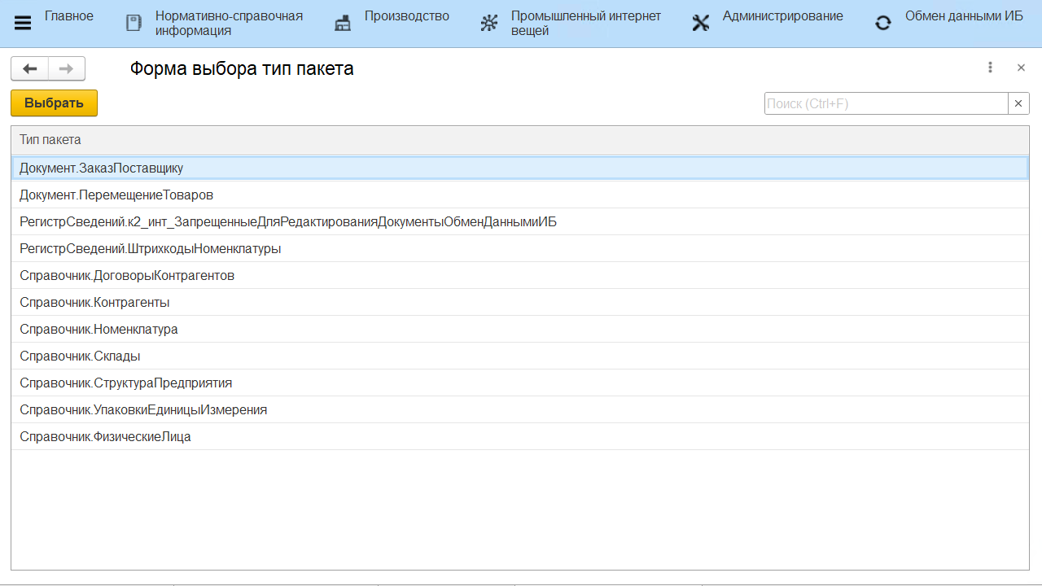The height and width of the screenshot is (586, 1042).
Task: Go forward with the right arrow button
Action: 67,69
